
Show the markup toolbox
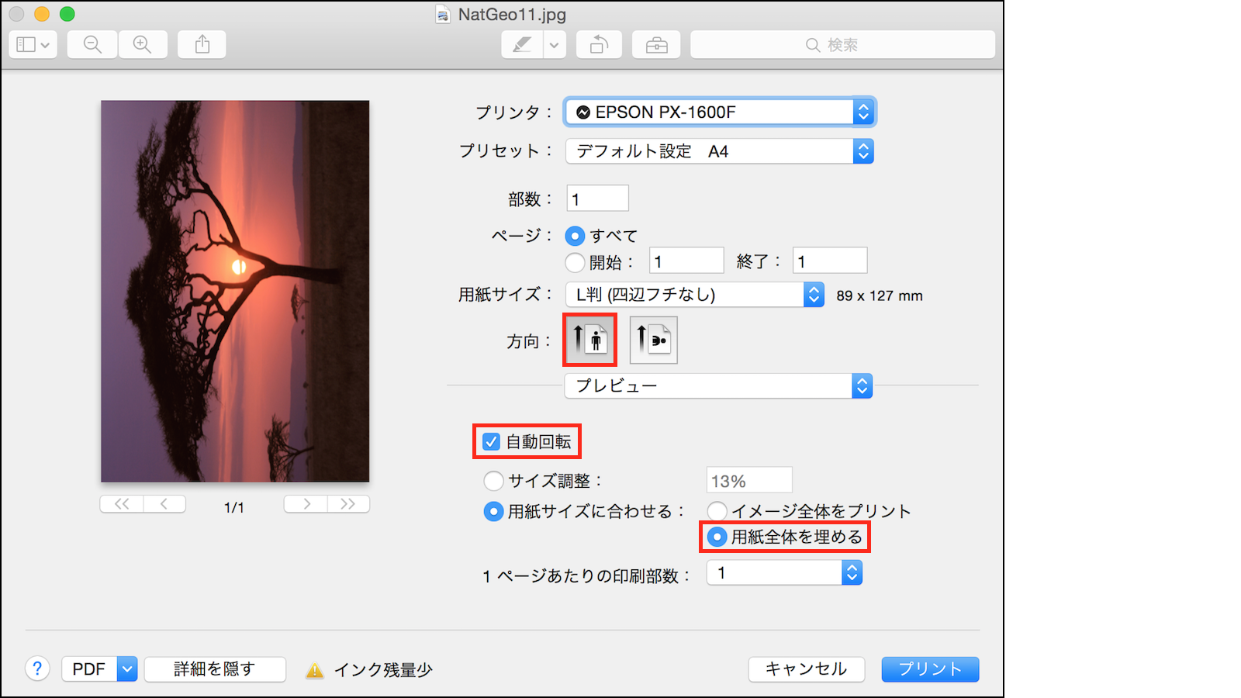(x=656, y=45)
